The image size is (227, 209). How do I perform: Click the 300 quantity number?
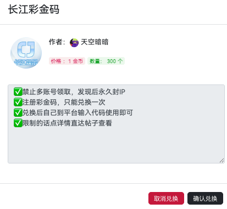[112, 61]
